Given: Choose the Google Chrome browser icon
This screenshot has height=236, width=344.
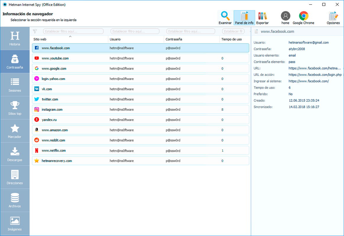Looking at the screenshot, I should 303,18.
